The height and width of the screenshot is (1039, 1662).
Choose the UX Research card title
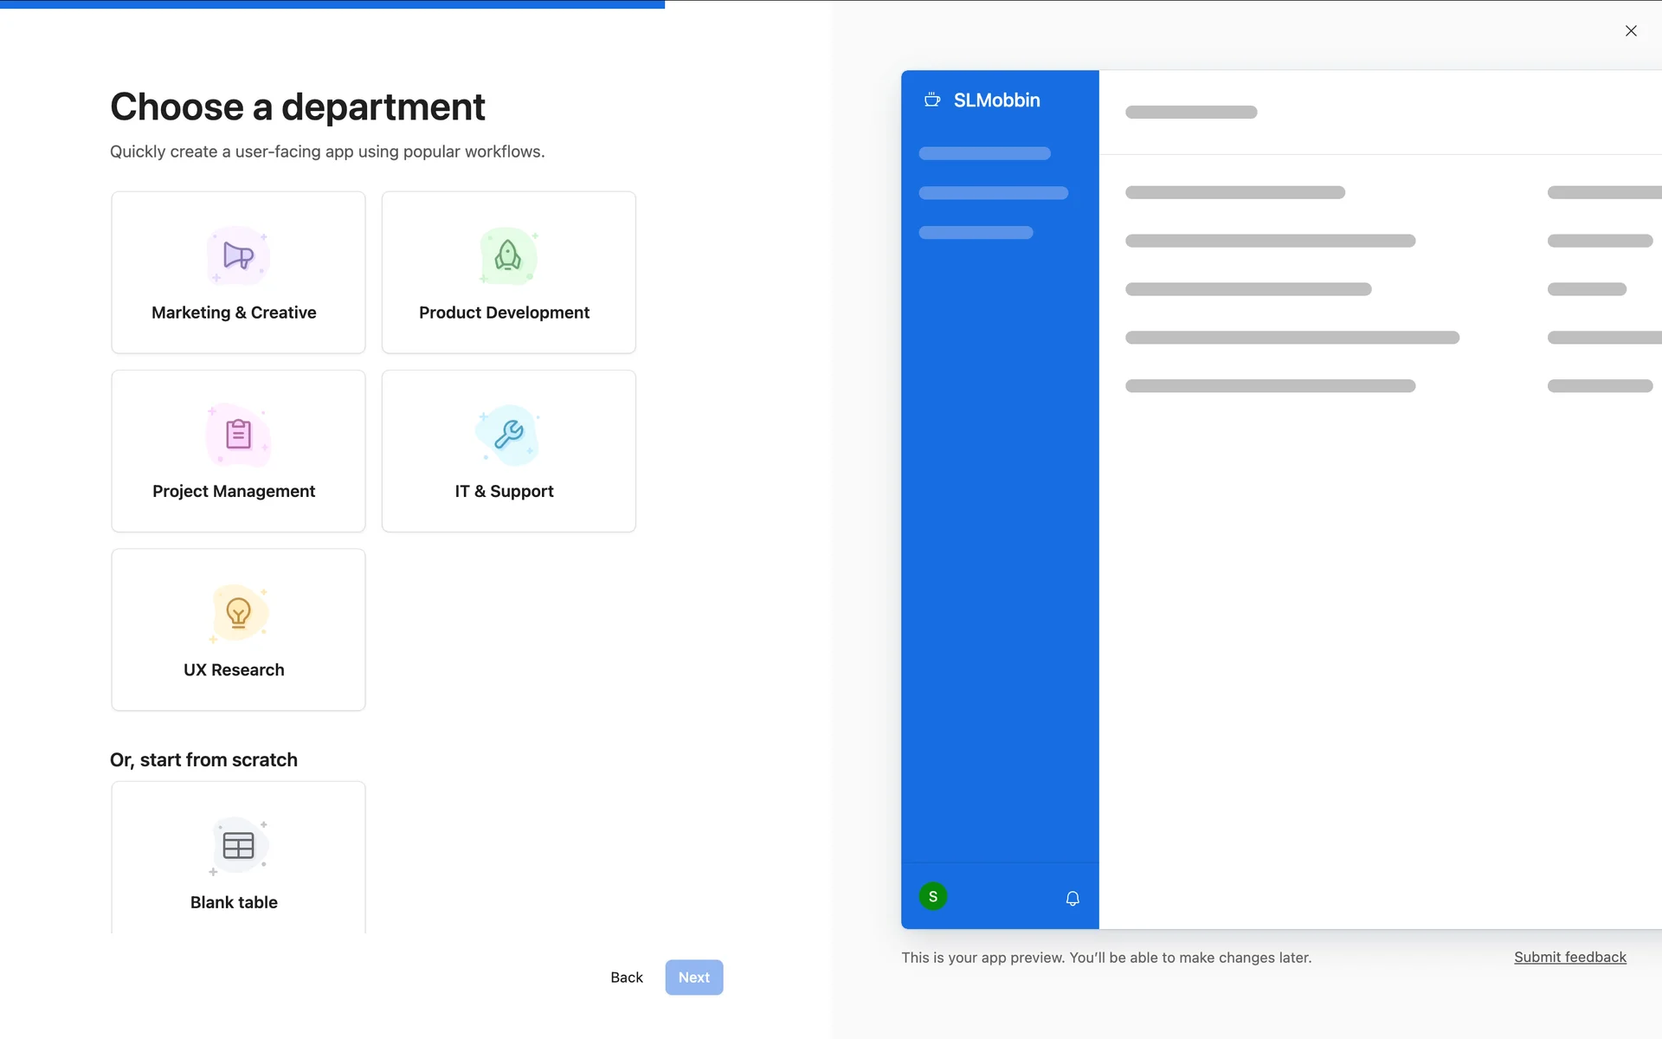234,670
